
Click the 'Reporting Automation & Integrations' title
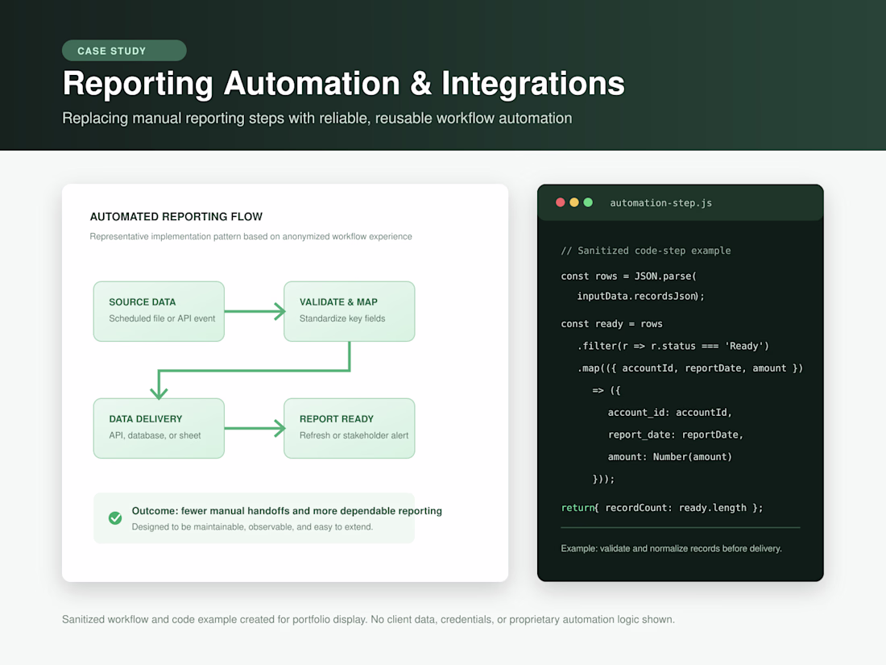[344, 84]
